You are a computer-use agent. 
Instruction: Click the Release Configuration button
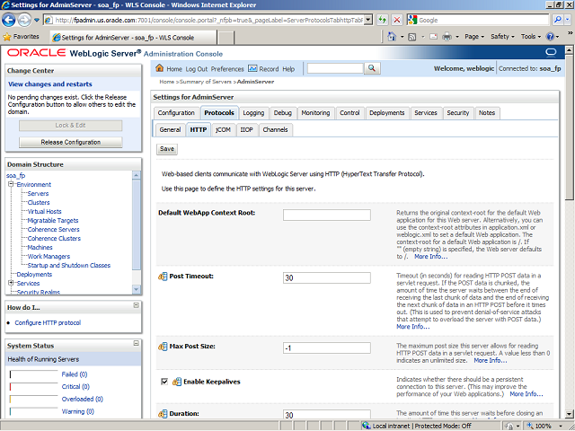click(x=70, y=142)
